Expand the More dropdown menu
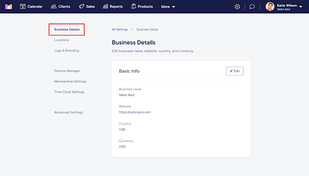This screenshot has height=176, width=309. coord(168,7)
